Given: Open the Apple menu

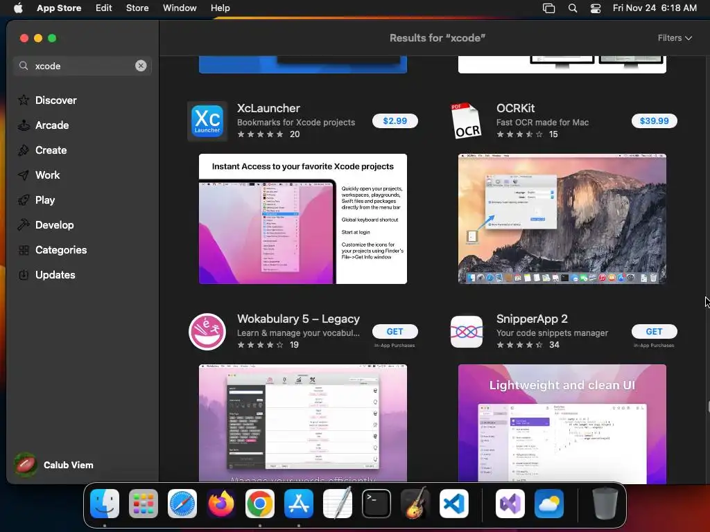Looking at the screenshot, I should 18,8.
